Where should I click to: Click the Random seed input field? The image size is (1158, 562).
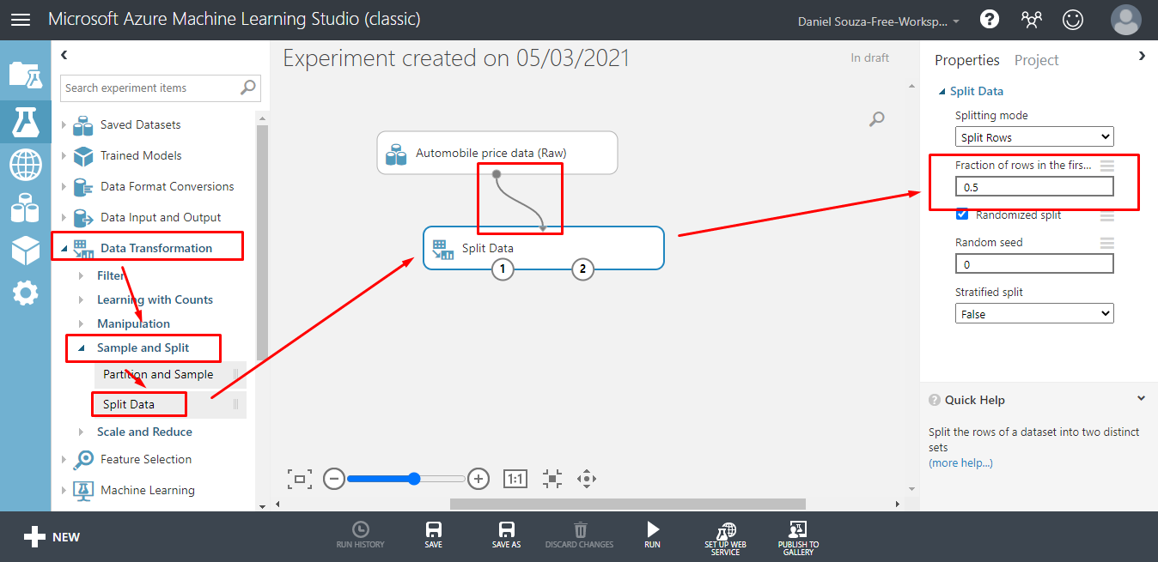[1034, 263]
